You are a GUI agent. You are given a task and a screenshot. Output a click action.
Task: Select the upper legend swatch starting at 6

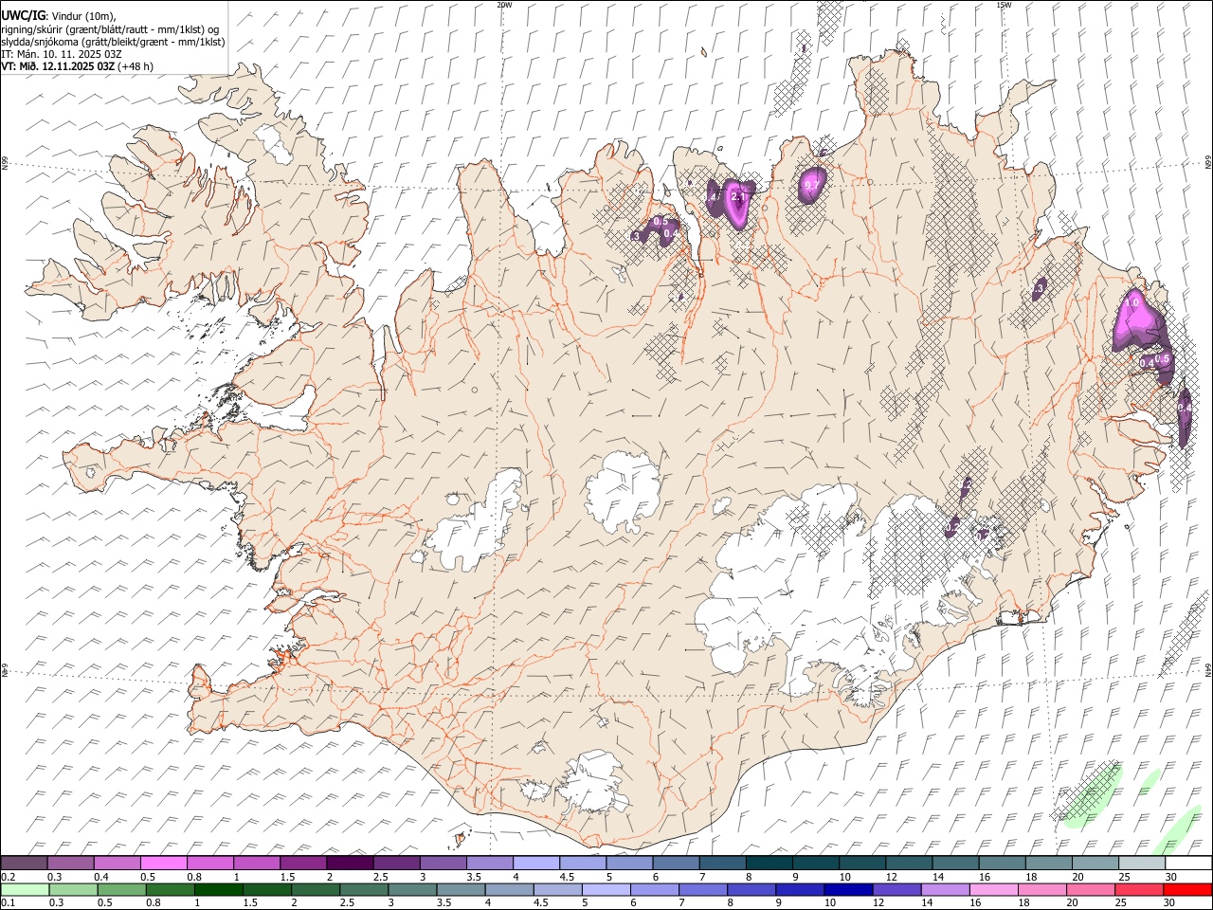coord(675,863)
